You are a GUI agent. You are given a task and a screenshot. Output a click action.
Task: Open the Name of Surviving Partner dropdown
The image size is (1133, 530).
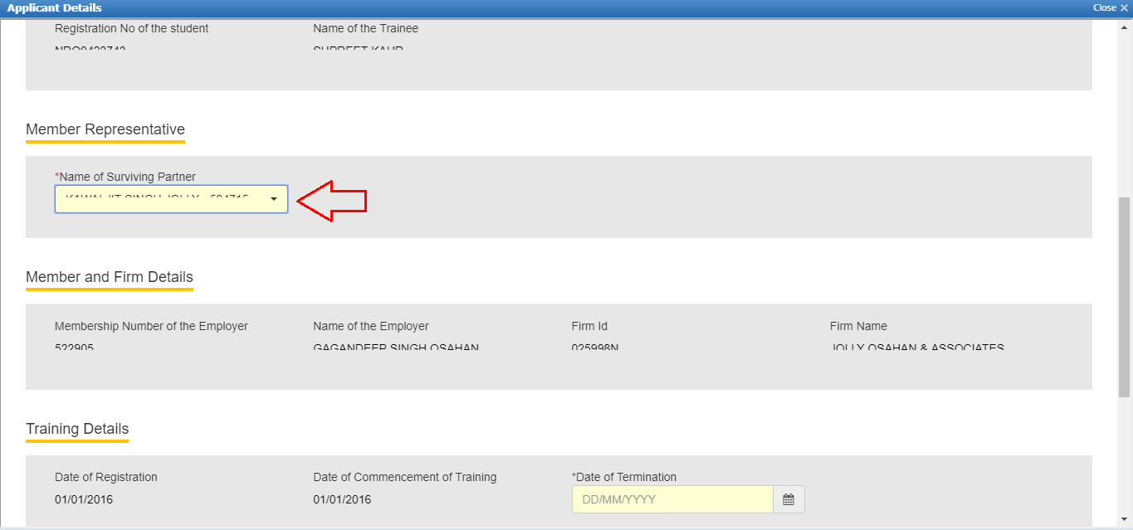coord(171,199)
